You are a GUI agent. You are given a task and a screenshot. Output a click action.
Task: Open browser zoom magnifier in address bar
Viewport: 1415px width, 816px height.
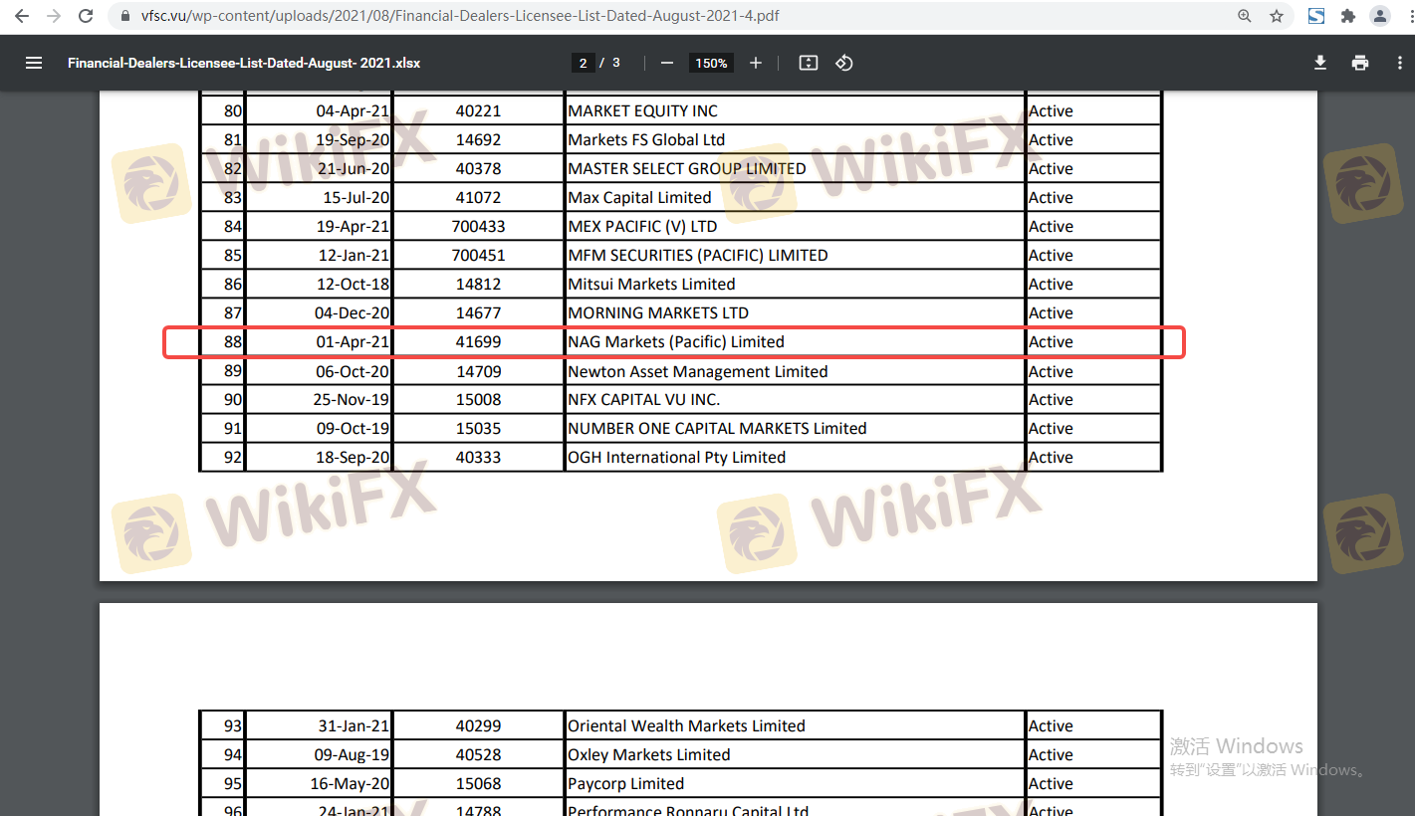point(1245,16)
